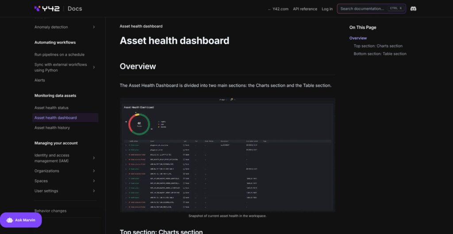
Task: Open the Spaces sidebar item
Action: pyautogui.click(x=41, y=181)
